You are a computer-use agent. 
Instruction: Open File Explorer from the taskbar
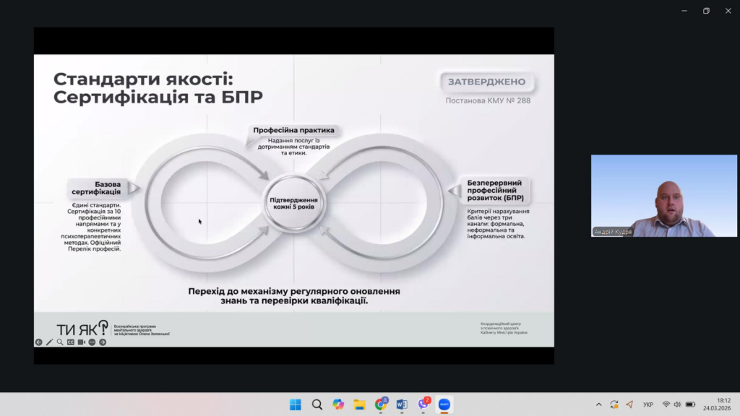(x=359, y=404)
